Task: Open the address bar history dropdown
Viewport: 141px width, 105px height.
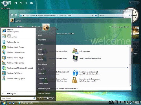Action: pos(92,15)
